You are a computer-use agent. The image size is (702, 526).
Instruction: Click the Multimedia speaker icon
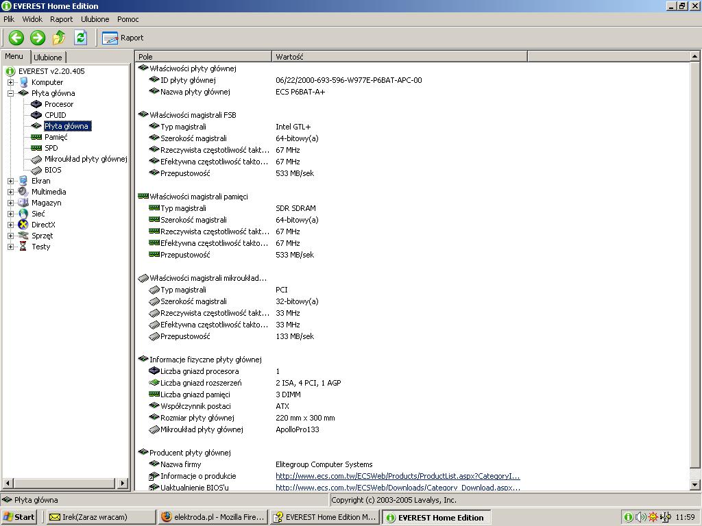[x=23, y=192]
